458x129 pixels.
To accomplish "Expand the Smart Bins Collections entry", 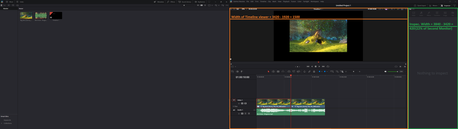I will [x=2, y=123].
